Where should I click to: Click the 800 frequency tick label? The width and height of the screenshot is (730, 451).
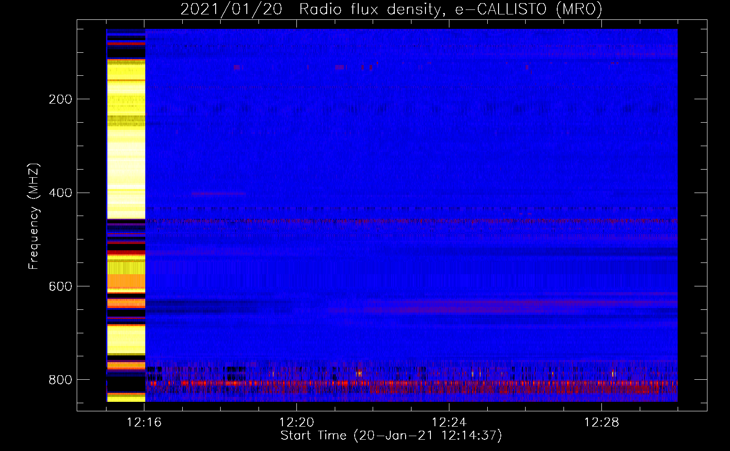[60, 380]
